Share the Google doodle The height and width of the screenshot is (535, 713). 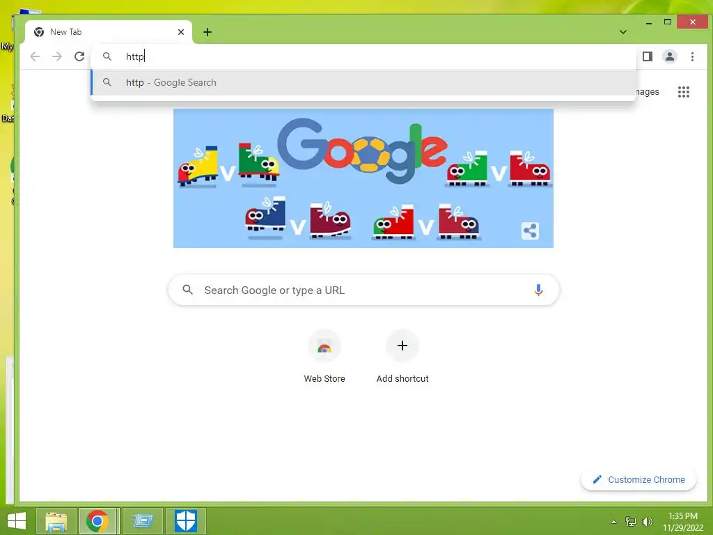(x=530, y=231)
